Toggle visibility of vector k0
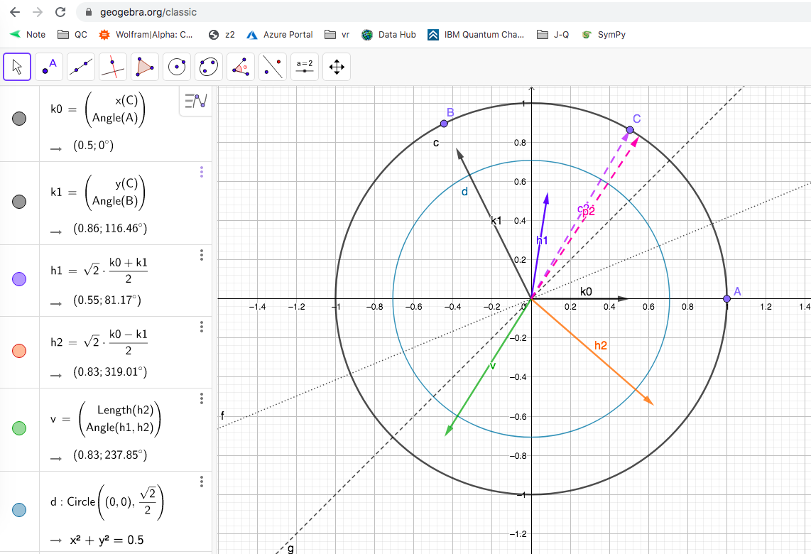This screenshot has height=554, width=811. (x=20, y=119)
